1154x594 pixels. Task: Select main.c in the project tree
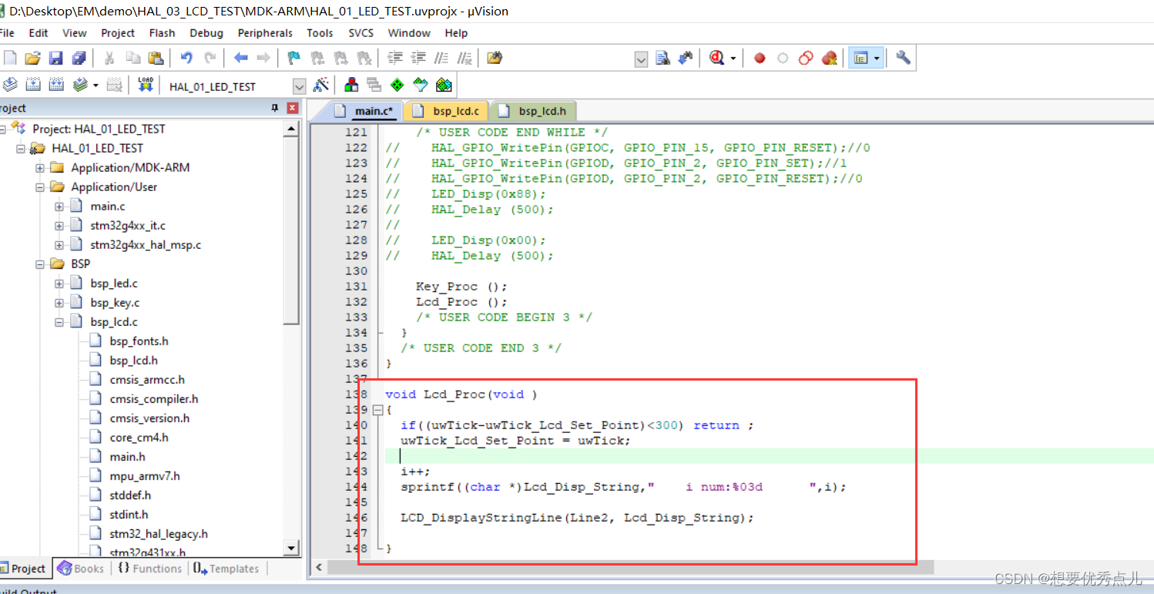[x=107, y=206]
